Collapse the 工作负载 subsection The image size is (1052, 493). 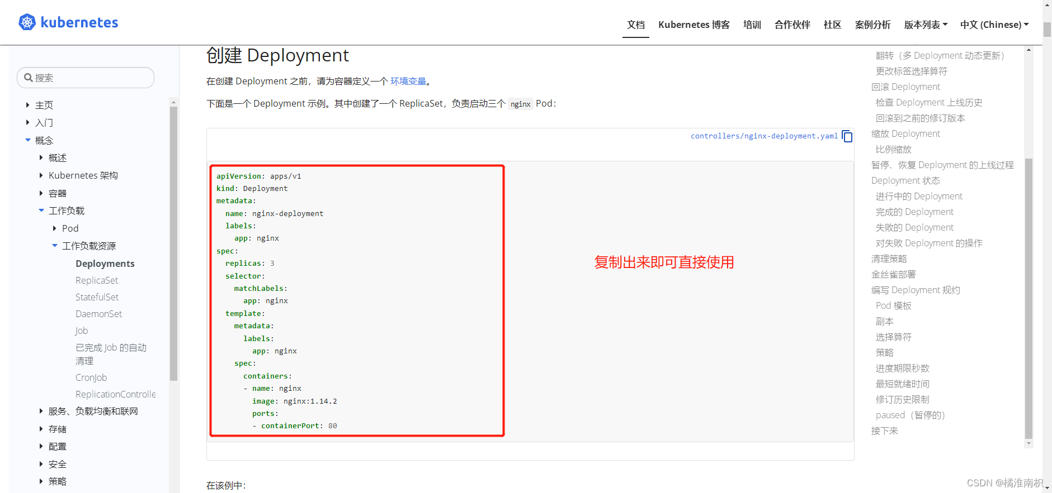click(41, 210)
